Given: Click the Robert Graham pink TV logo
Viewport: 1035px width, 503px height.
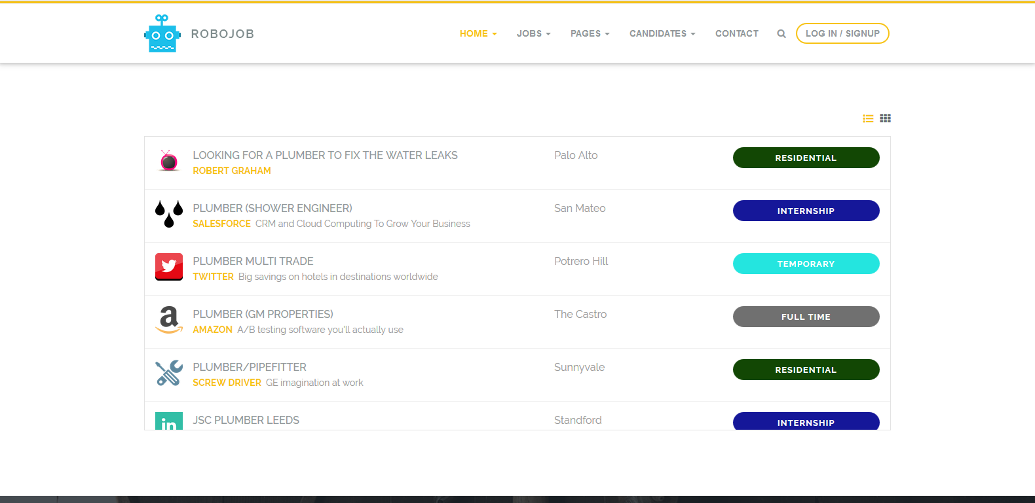Looking at the screenshot, I should point(169,161).
